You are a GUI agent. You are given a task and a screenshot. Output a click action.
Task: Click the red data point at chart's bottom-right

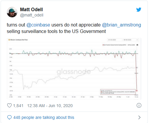point(137,91)
